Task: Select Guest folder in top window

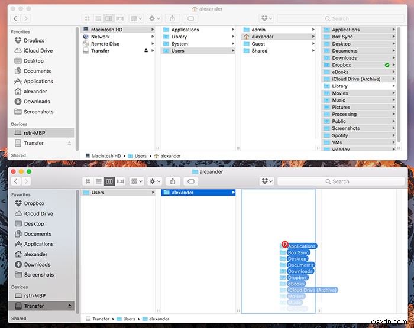Action: point(279,44)
